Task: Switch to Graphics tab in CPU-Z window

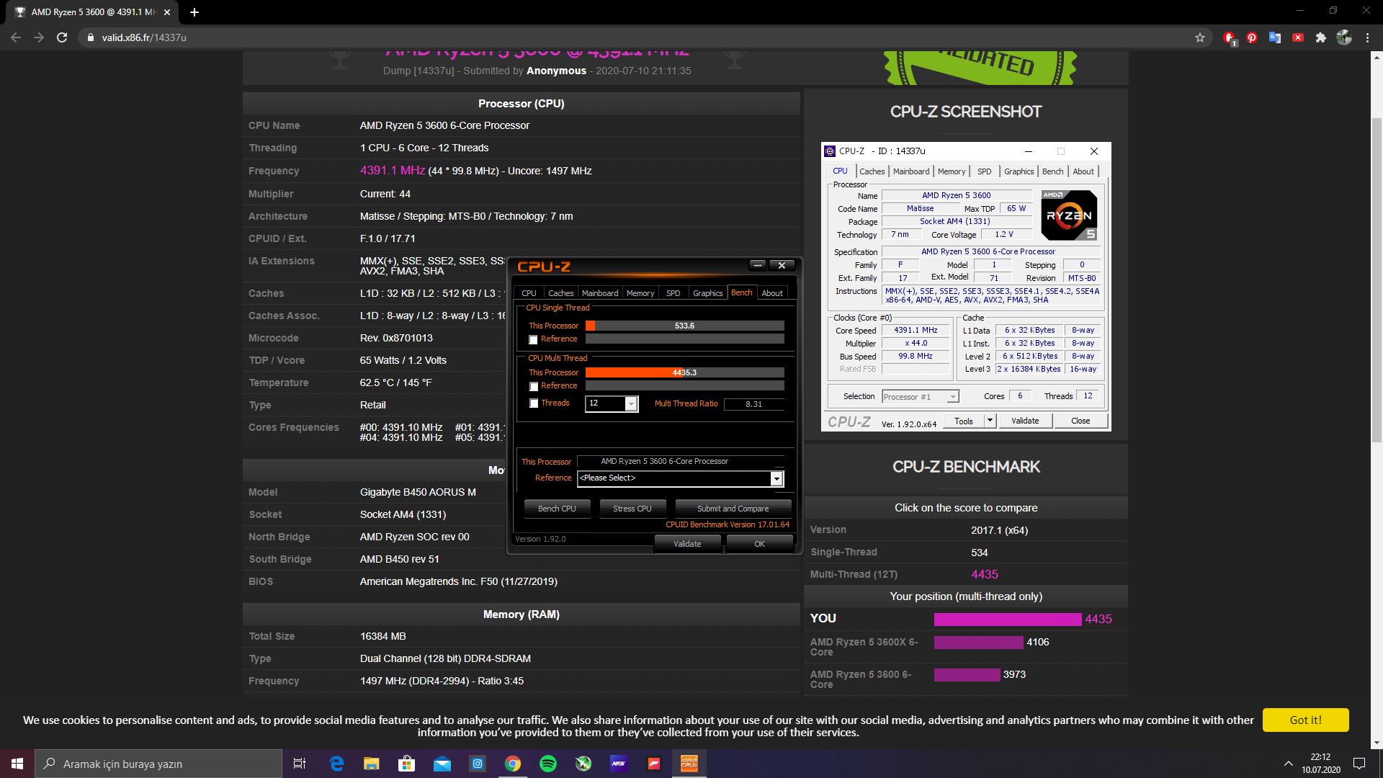Action: (707, 293)
